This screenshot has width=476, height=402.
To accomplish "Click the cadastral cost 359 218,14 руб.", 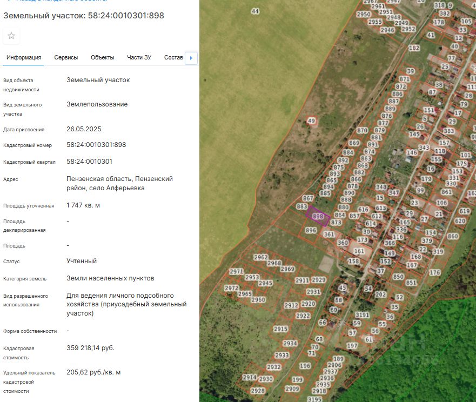I will (x=90, y=348).
